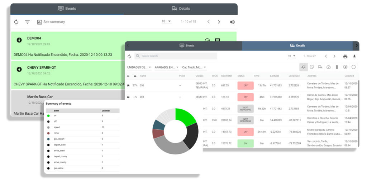Open the filter icon beside See summary
Viewport: 367px width, 183px height.
(27, 22)
